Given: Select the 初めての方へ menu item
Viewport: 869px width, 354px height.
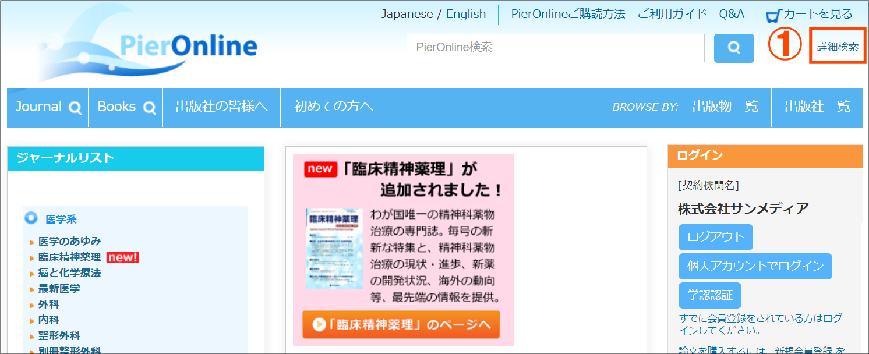Looking at the screenshot, I should tap(333, 108).
